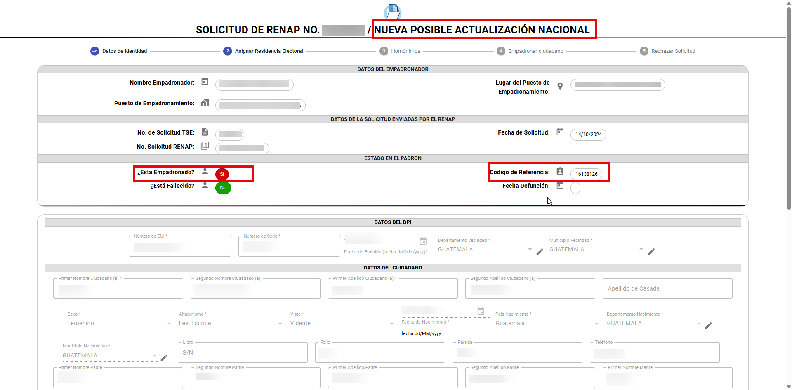The height and width of the screenshot is (390, 792).
Task: Click the document icon above the title
Action: 392,12
